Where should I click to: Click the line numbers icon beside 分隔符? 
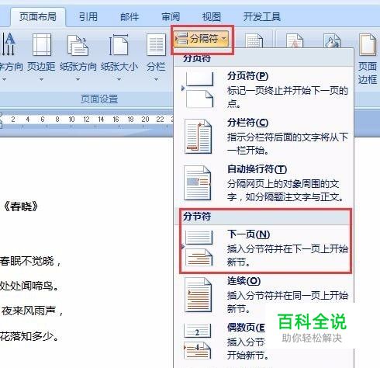pyautogui.click(x=254, y=41)
